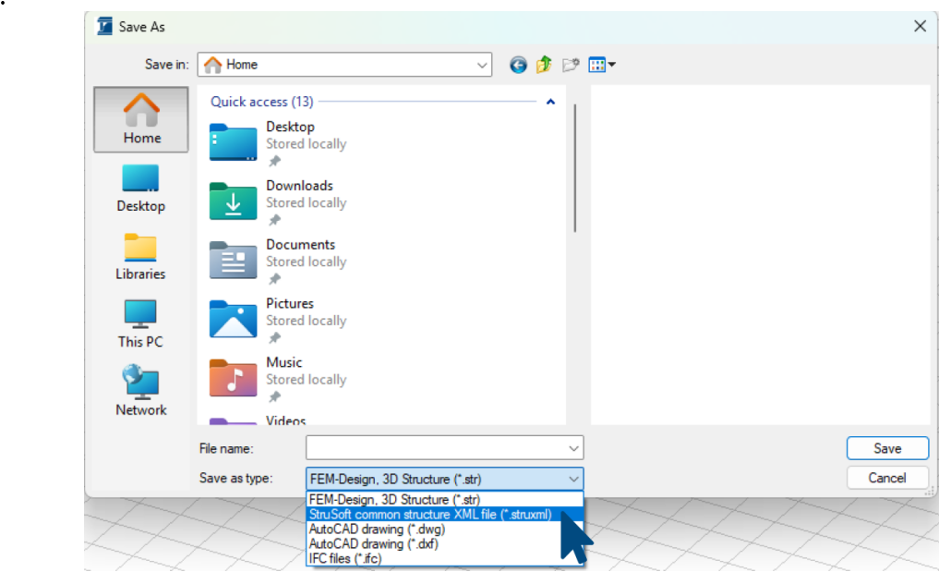This screenshot has width=939, height=572.
Task: Collapse the Save as type dropdown
Action: click(573, 479)
